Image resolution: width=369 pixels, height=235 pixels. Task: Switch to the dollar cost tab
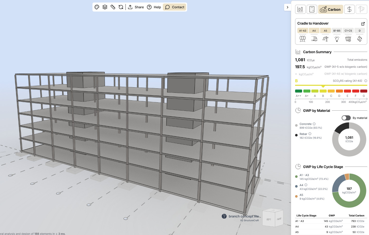coord(349,9)
